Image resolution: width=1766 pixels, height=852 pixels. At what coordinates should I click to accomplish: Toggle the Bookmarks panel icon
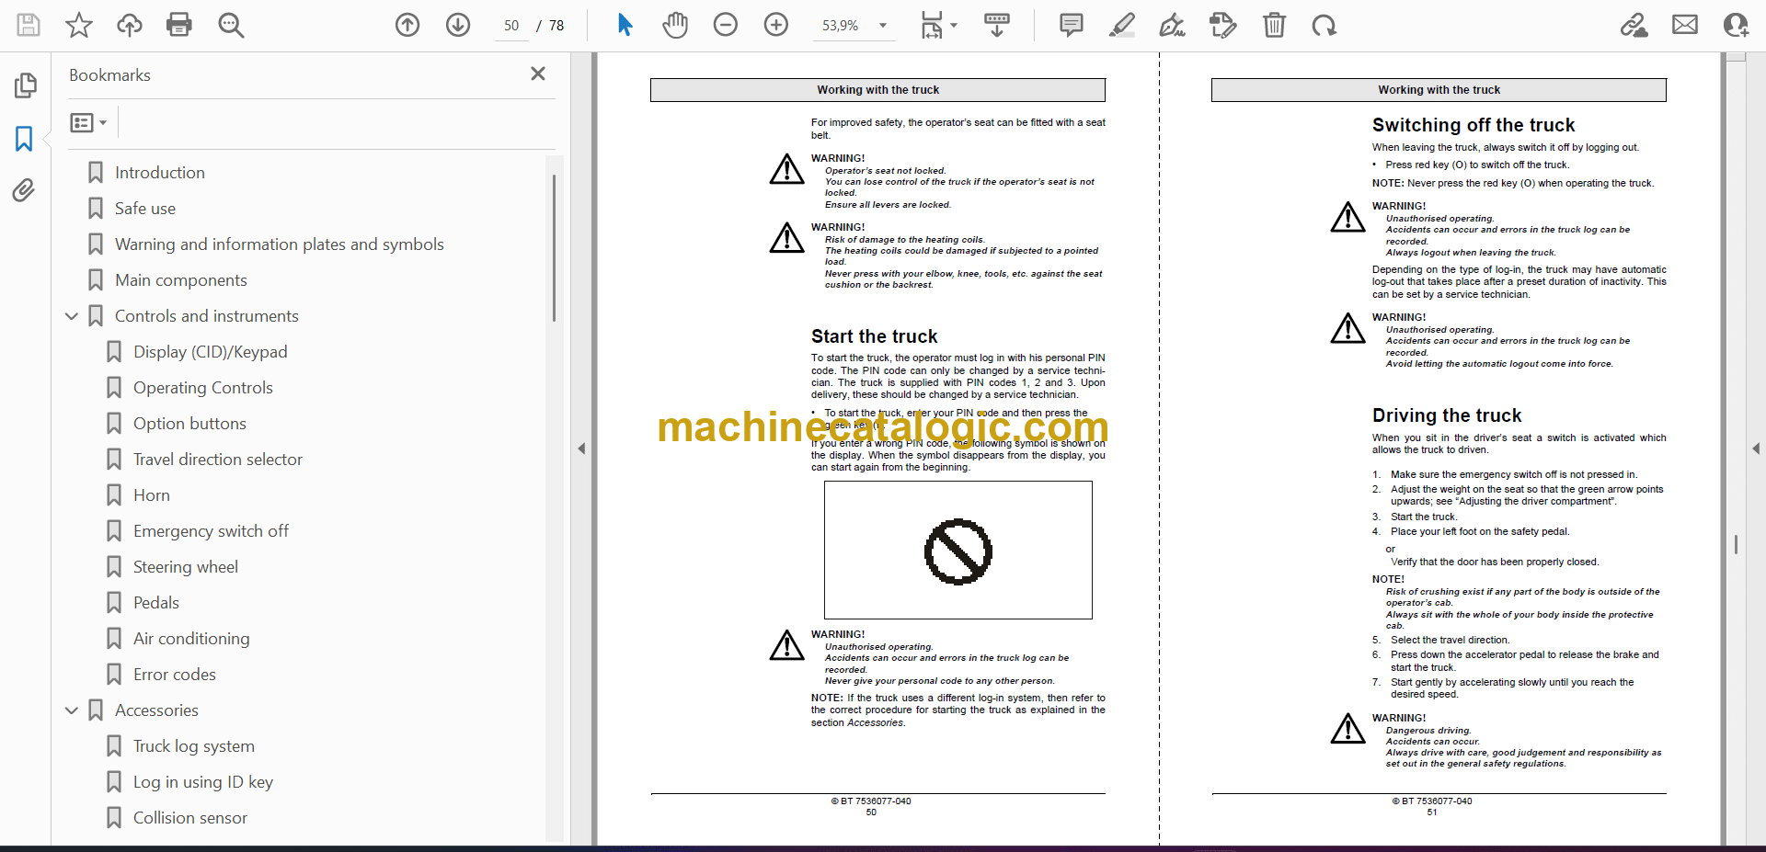click(24, 139)
